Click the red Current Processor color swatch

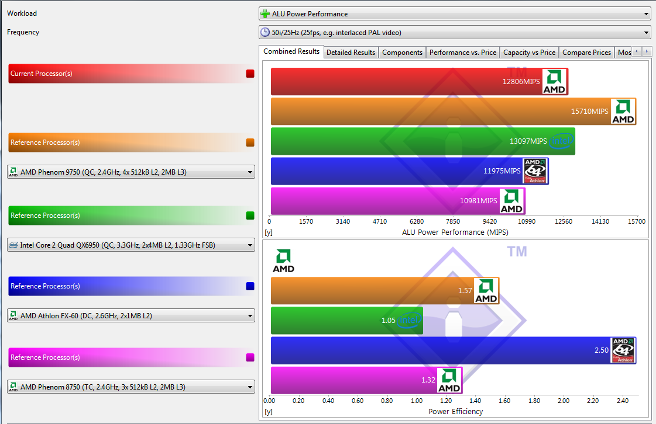[x=250, y=74]
